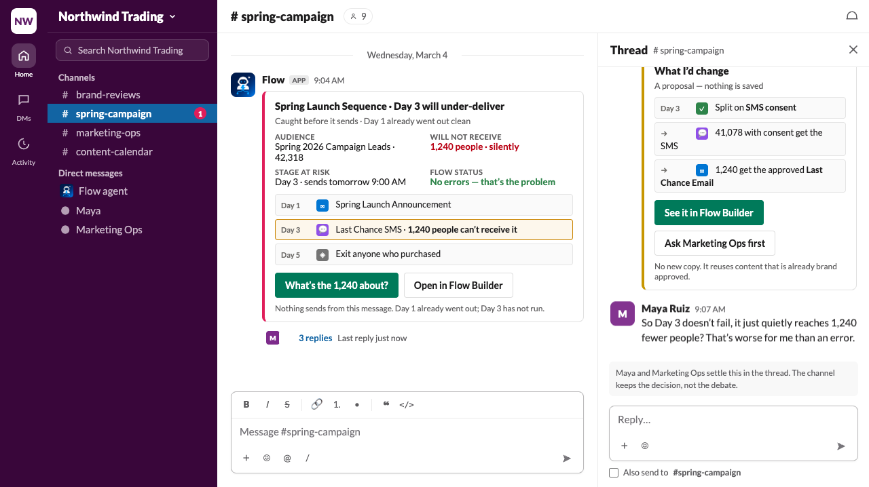This screenshot has height=487, width=869.
Task: Send the thread reply with arrow icon
Action: (x=841, y=446)
